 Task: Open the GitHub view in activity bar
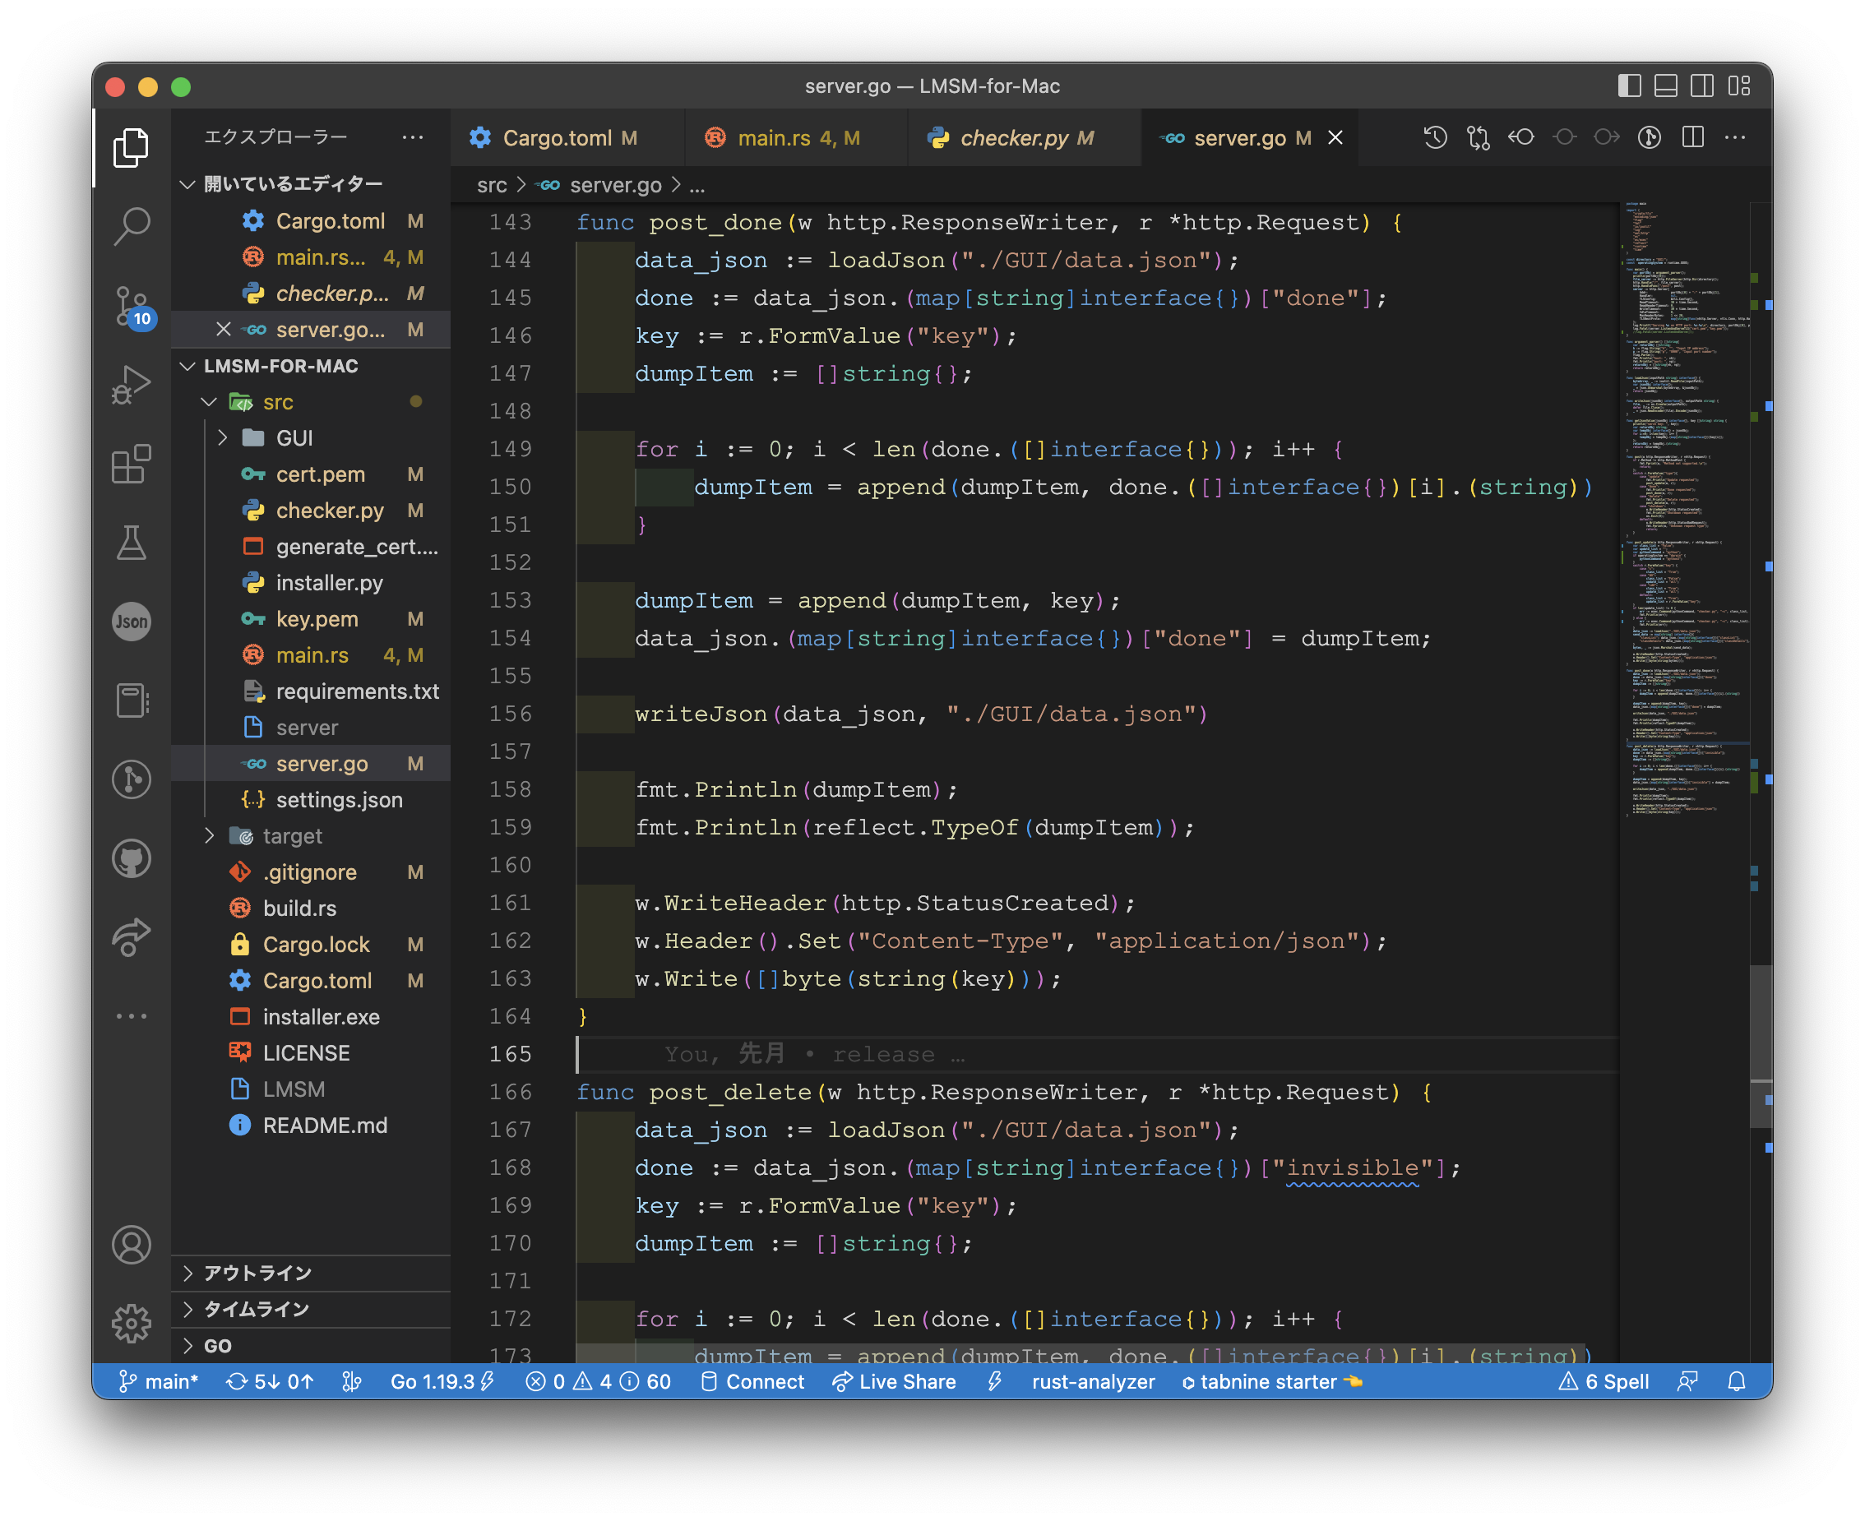pyautogui.click(x=132, y=858)
